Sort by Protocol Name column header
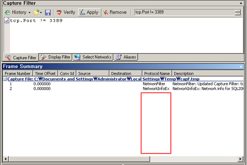 coord(157,73)
